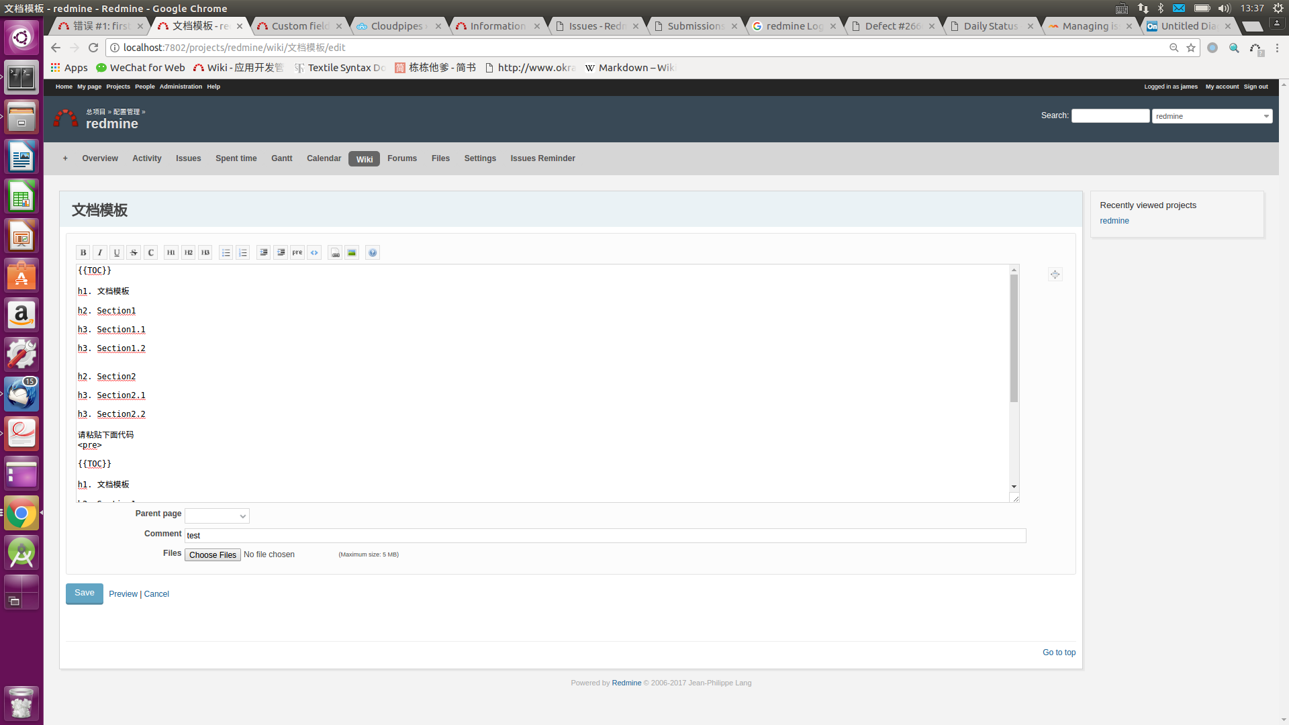This screenshot has width=1289, height=725.
Task: Cancel wiki editing
Action: tap(156, 594)
